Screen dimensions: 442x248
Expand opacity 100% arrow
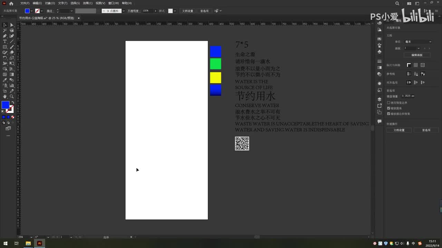point(155,11)
